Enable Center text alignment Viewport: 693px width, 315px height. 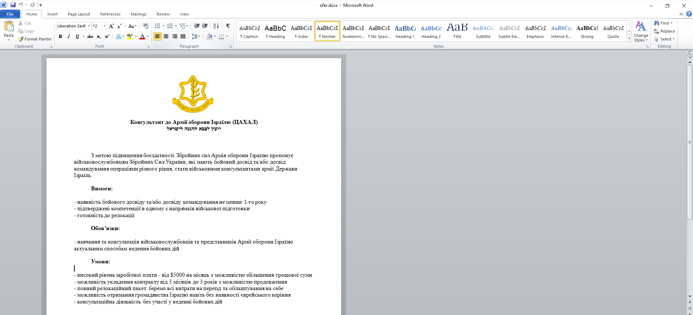point(166,36)
